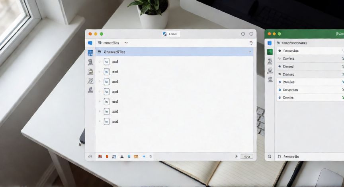Click the header label above right window list

[292, 43]
